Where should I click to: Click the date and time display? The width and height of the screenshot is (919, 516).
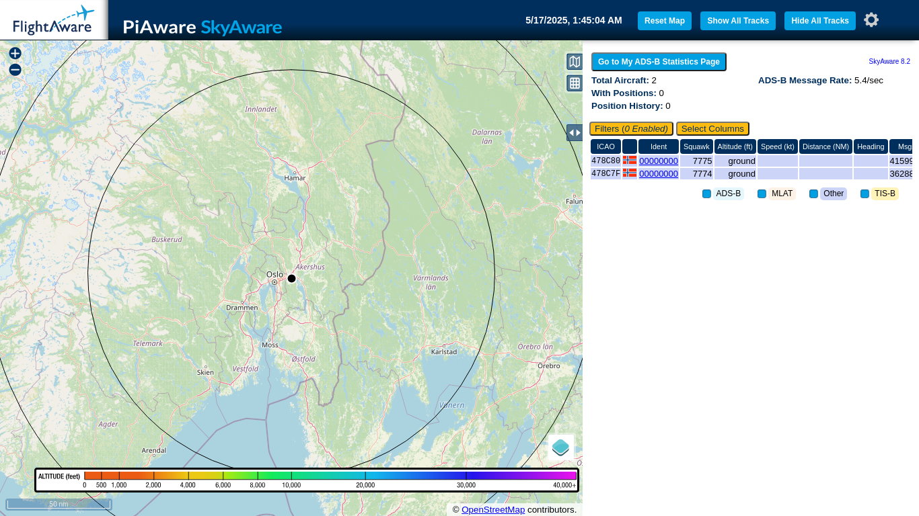574,20
